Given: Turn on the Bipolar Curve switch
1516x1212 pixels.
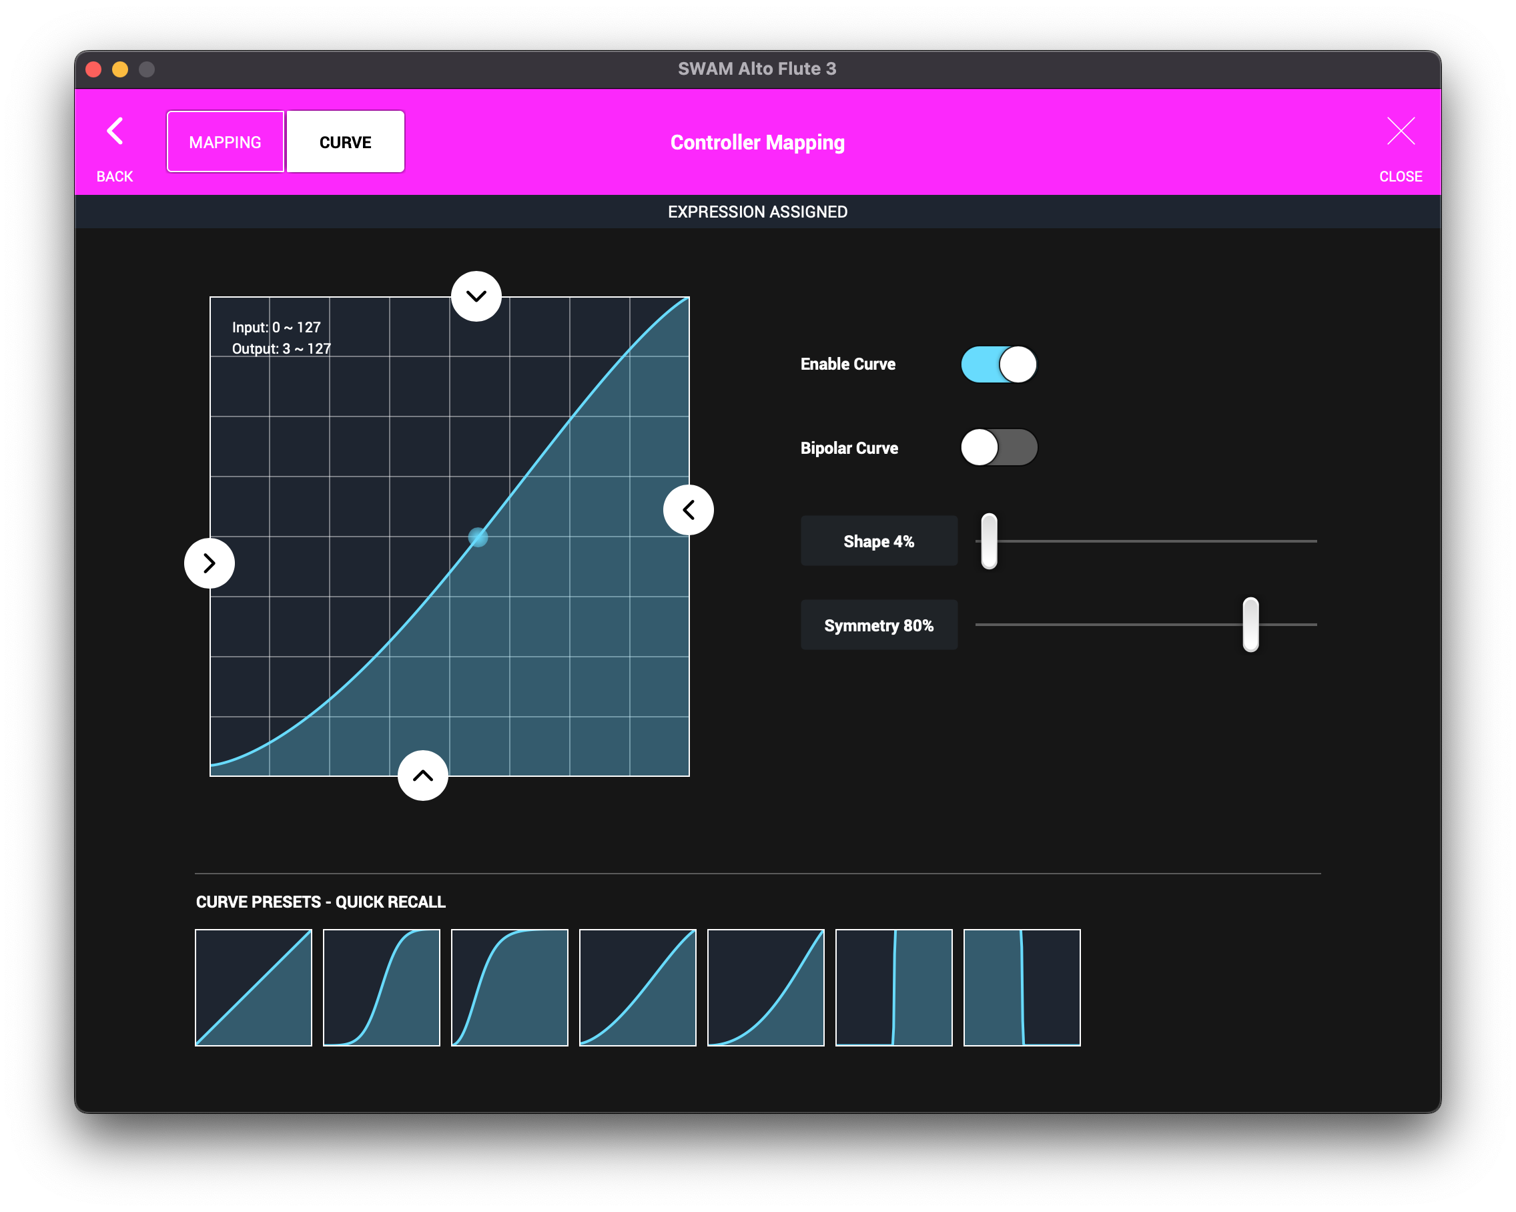Looking at the screenshot, I should [998, 447].
